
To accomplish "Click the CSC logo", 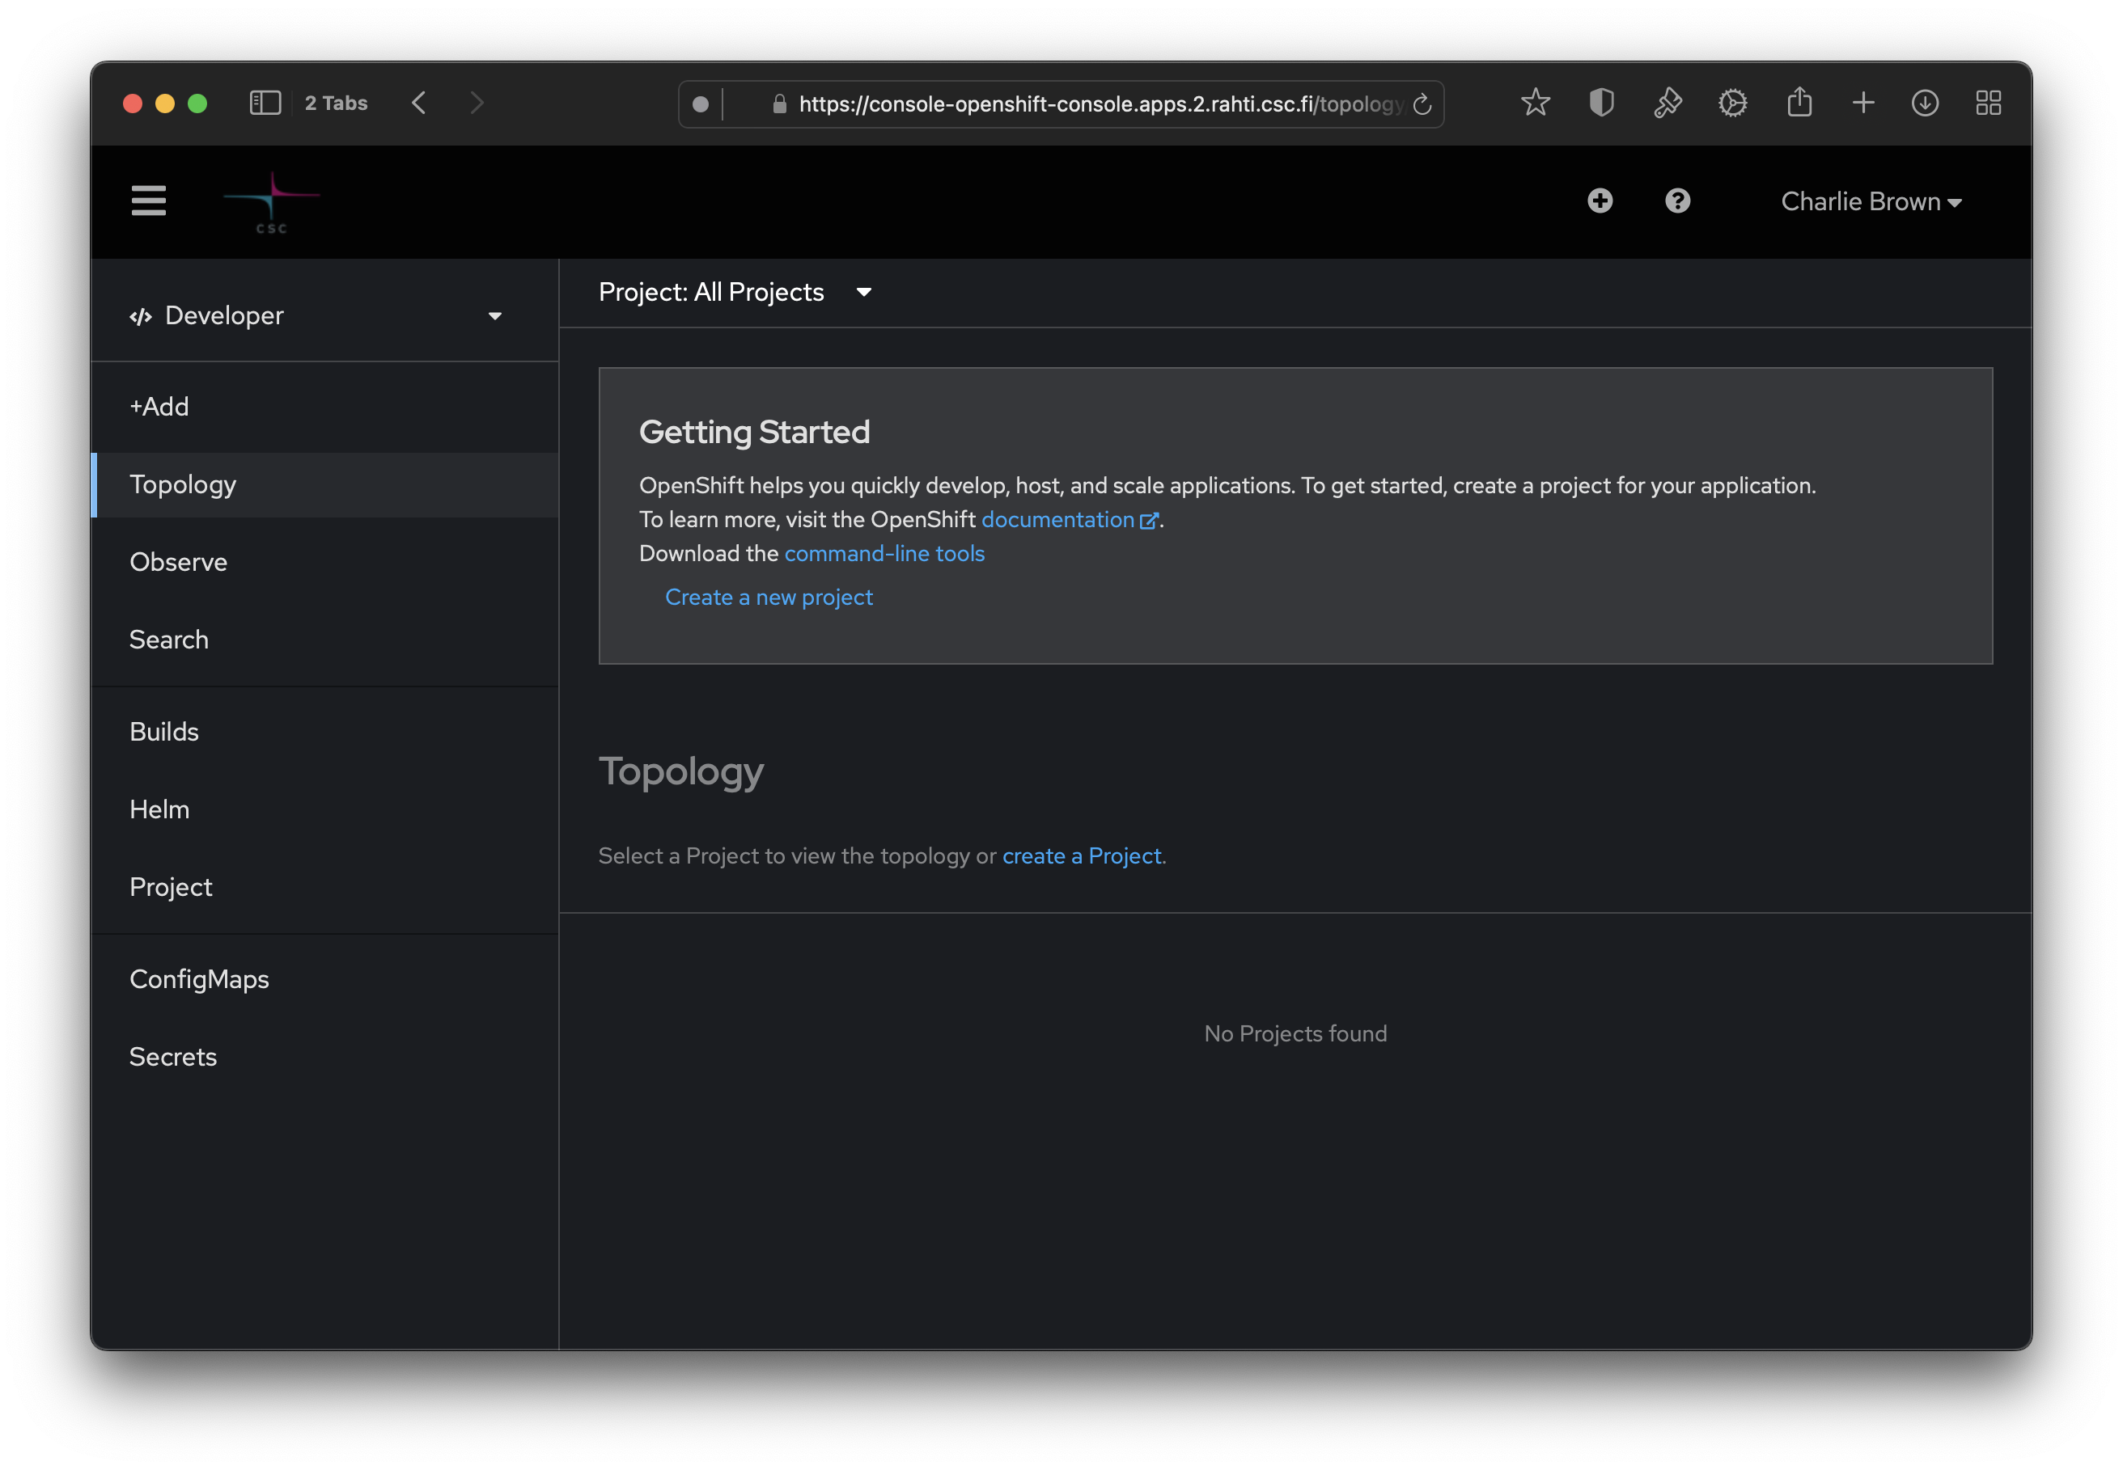I will [271, 201].
